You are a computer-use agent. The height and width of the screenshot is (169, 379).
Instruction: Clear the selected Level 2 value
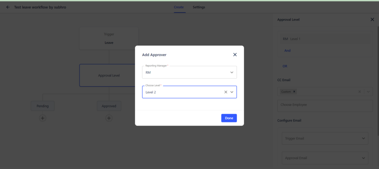tap(226, 92)
